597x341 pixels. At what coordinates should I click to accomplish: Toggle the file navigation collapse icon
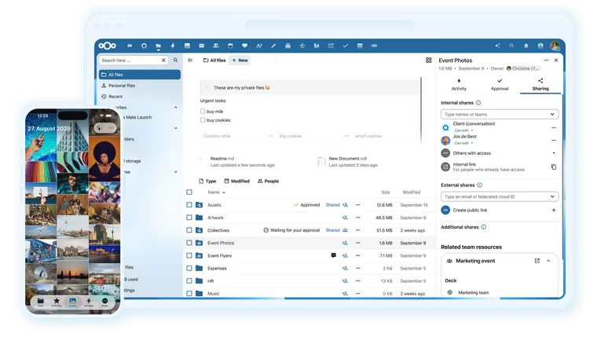190,60
